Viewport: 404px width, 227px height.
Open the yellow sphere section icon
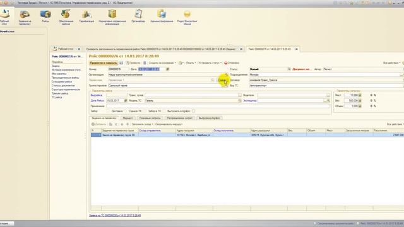187,18
